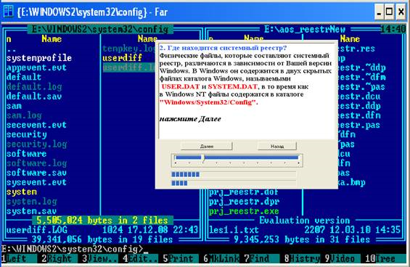This screenshot has width=410, height=267.
Task: Select the software.sav file entry
Action: coord(36,173)
